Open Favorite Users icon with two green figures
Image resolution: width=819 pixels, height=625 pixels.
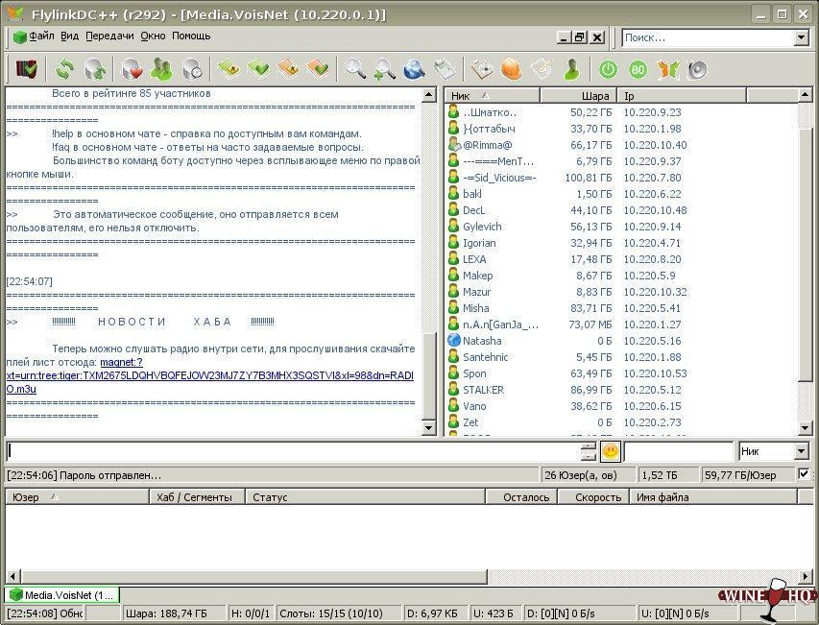tap(161, 69)
